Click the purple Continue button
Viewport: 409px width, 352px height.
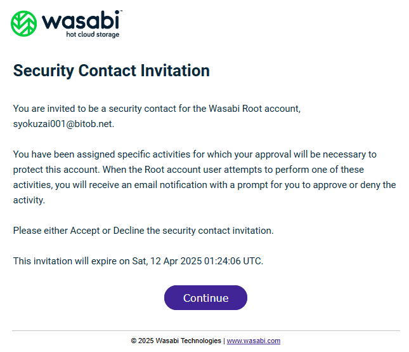(205, 297)
